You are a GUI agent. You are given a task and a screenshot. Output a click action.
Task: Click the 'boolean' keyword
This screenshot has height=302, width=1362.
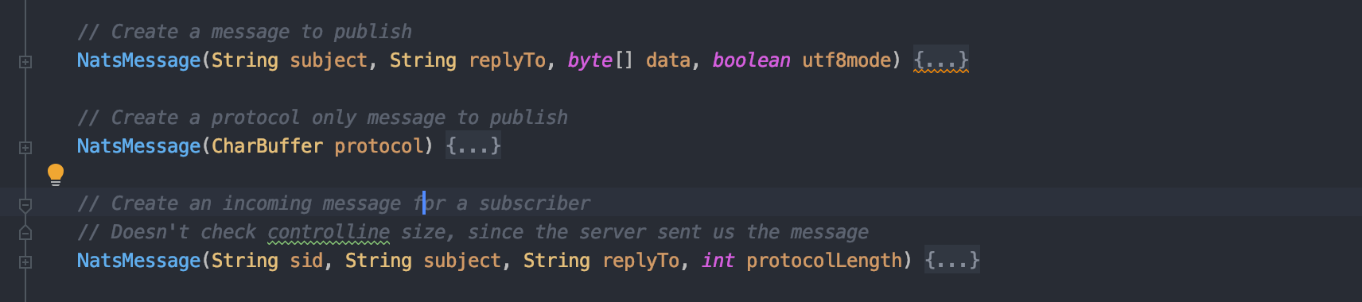tap(751, 60)
